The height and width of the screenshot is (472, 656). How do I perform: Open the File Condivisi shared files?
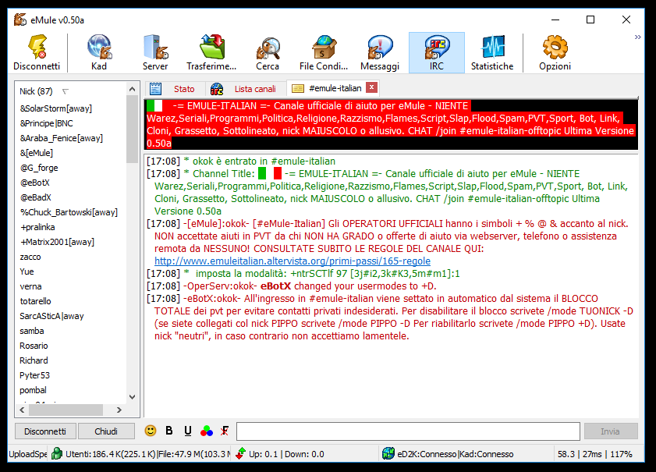[324, 53]
